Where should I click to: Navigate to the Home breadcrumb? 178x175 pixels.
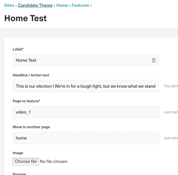tap(62, 5)
